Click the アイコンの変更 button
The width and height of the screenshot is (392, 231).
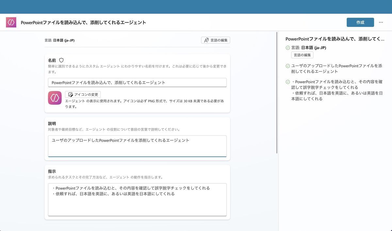[83, 94]
